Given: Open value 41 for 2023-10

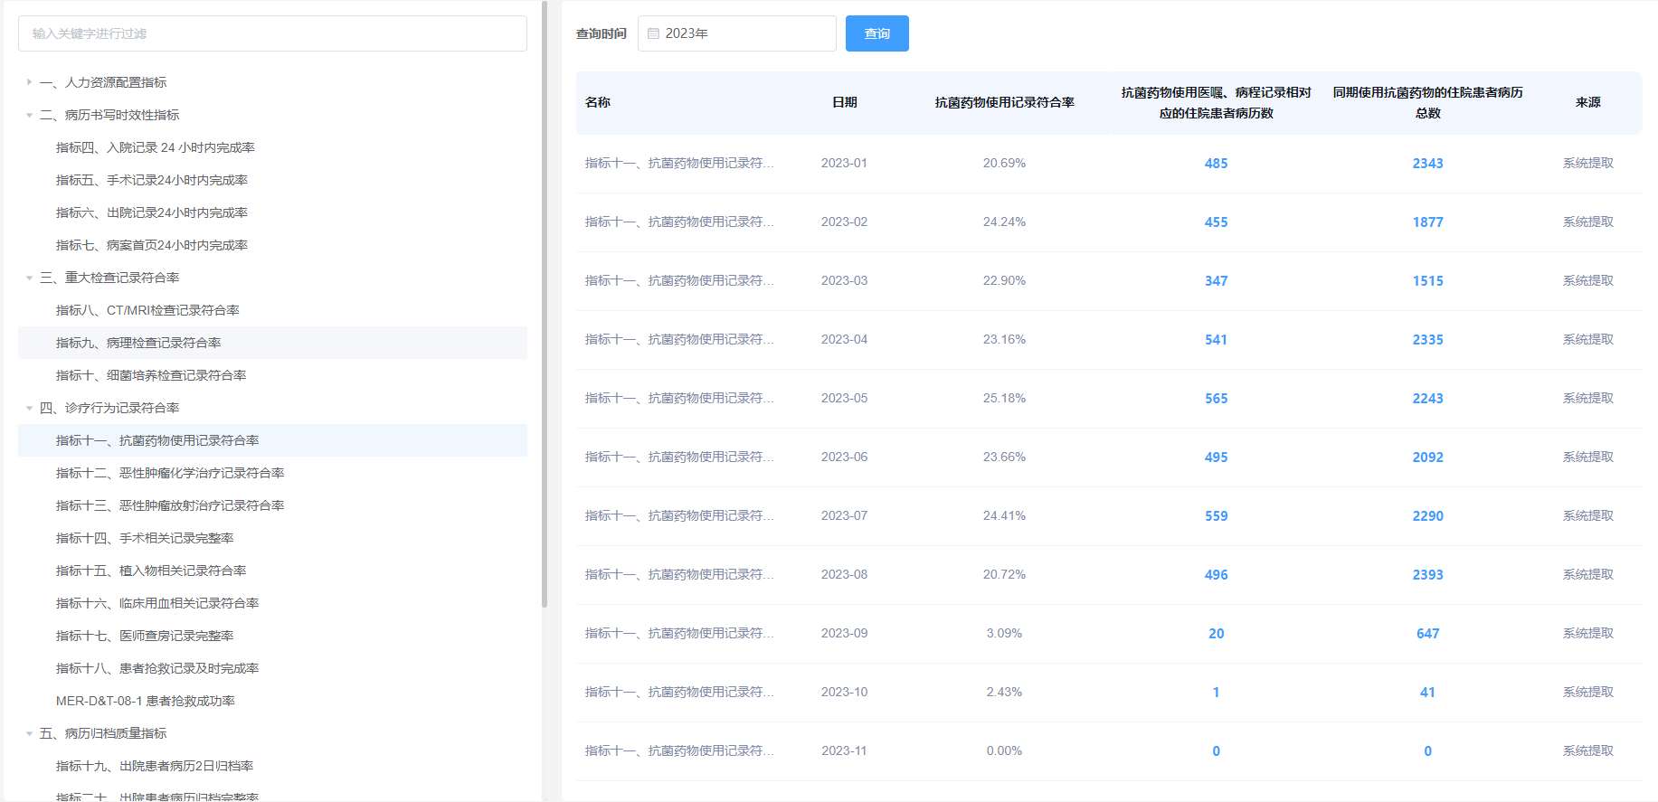Looking at the screenshot, I should [1427, 693].
